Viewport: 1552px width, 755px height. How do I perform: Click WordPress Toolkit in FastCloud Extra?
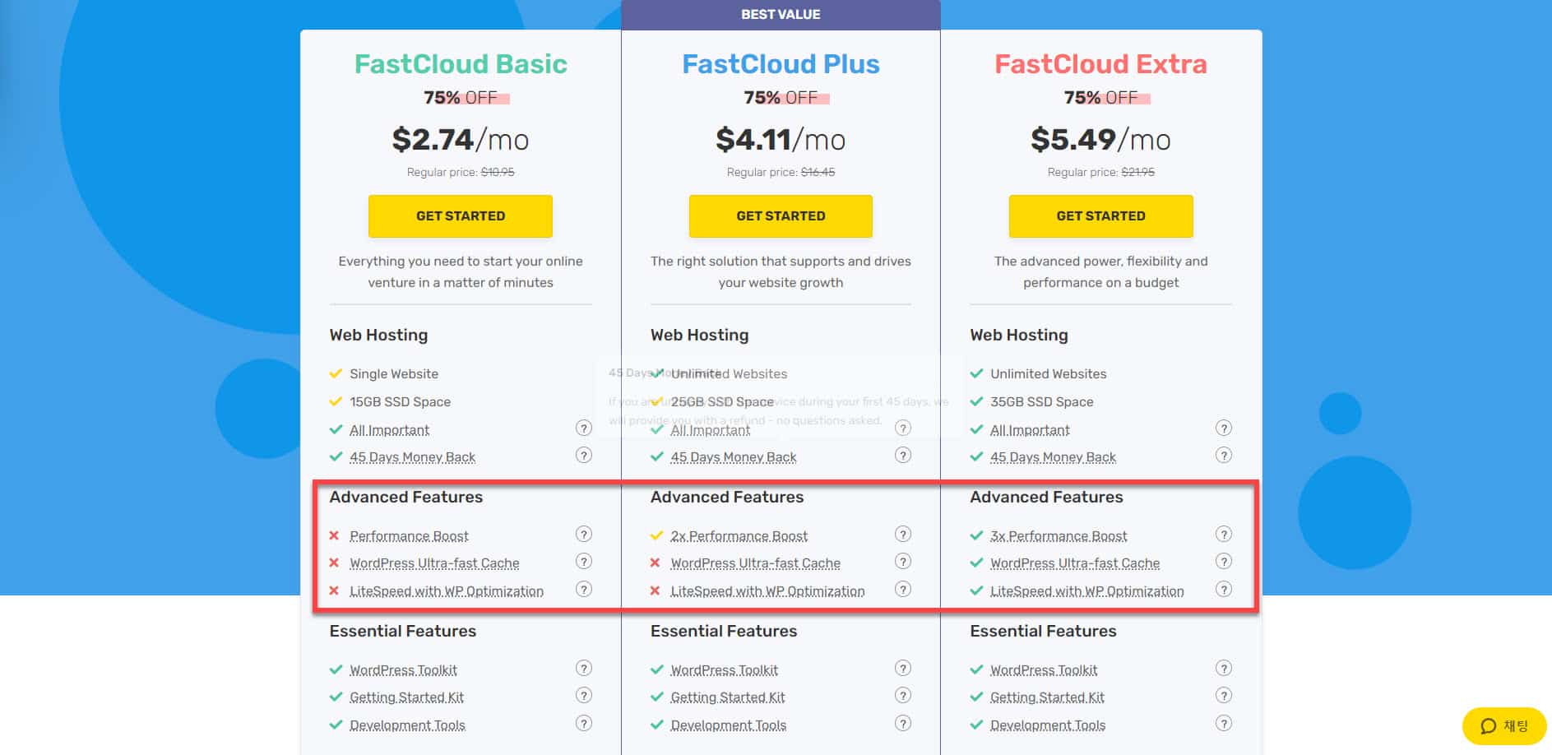point(1044,669)
